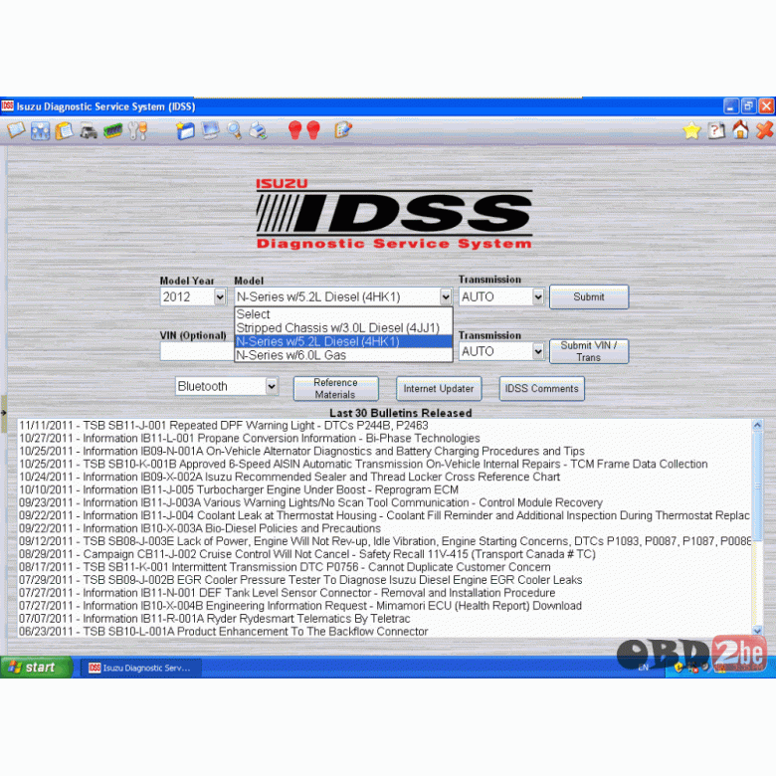Screen dimensions: 776x776
Task: Click the left red light bulb icon
Action: [x=294, y=130]
